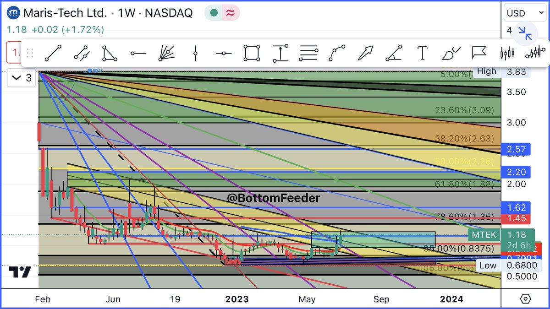Select the Text annotation tool

click(x=422, y=53)
